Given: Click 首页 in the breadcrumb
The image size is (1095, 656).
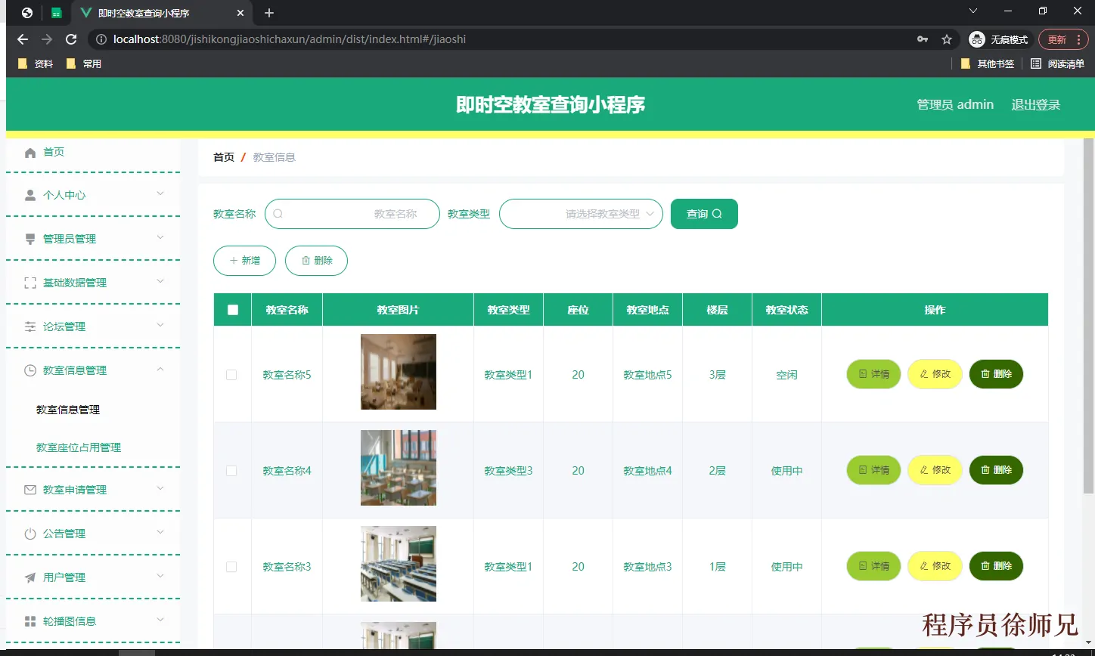Looking at the screenshot, I should pos(224,157).
